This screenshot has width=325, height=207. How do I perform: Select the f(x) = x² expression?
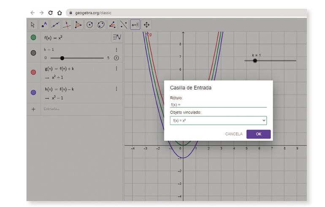[53, 38]
